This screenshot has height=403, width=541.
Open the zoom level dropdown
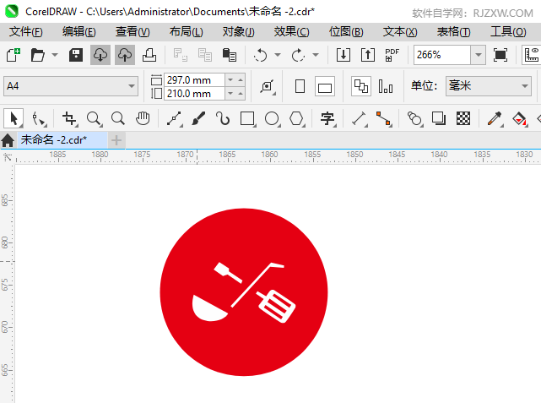(x=479, y=55)
